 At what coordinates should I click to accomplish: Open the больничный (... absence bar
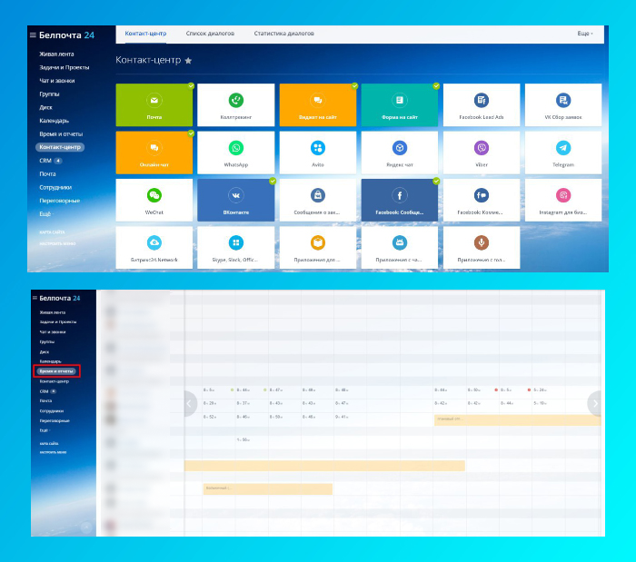[x=268, y=488]
